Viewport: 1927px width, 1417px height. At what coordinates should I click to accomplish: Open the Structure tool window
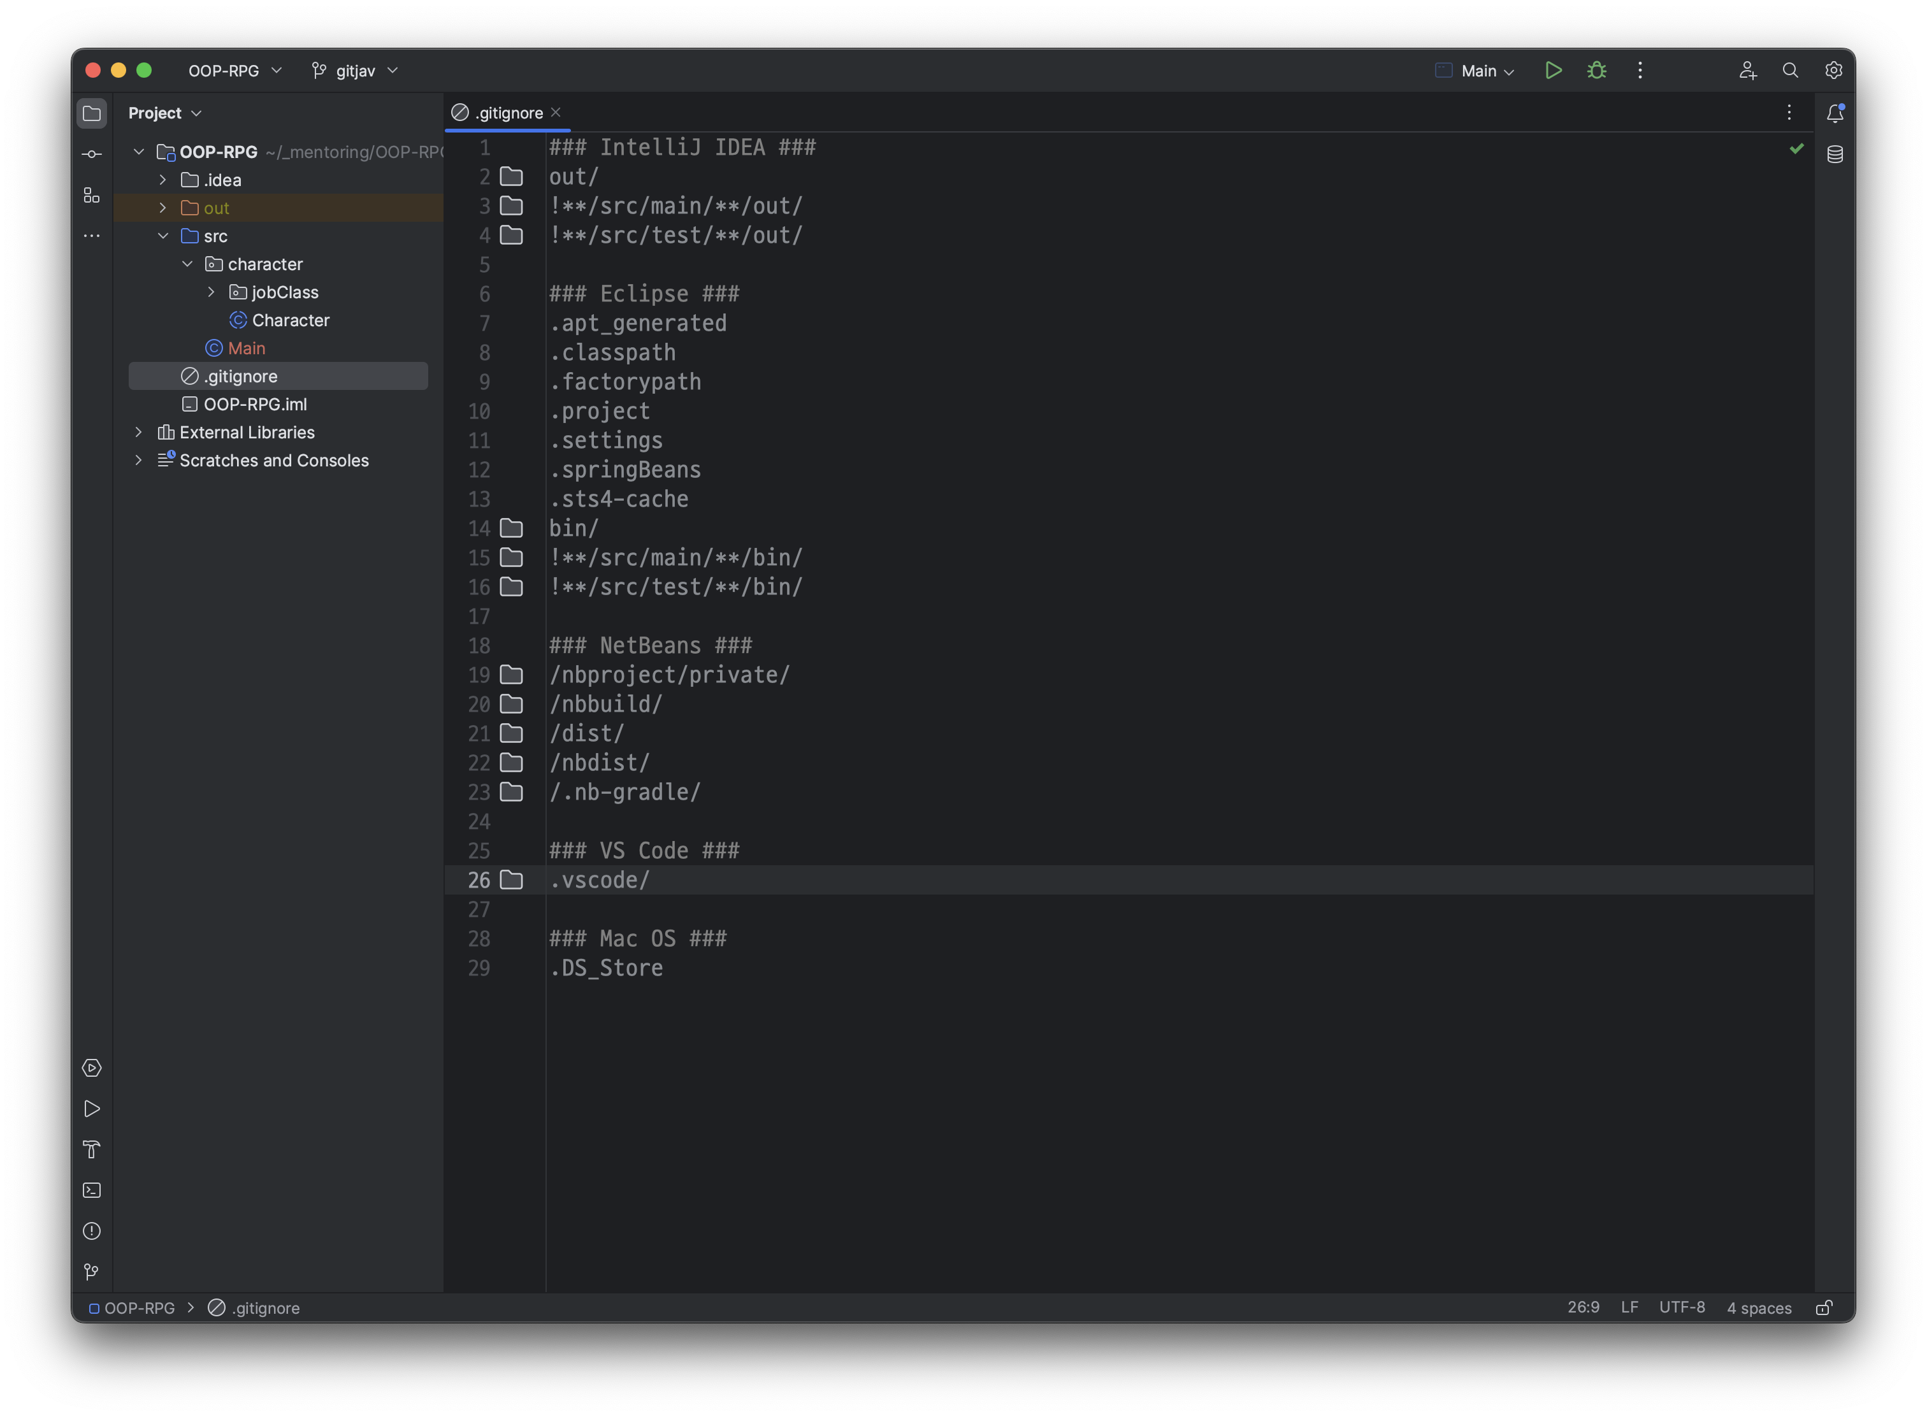click(x=92, y=196)
